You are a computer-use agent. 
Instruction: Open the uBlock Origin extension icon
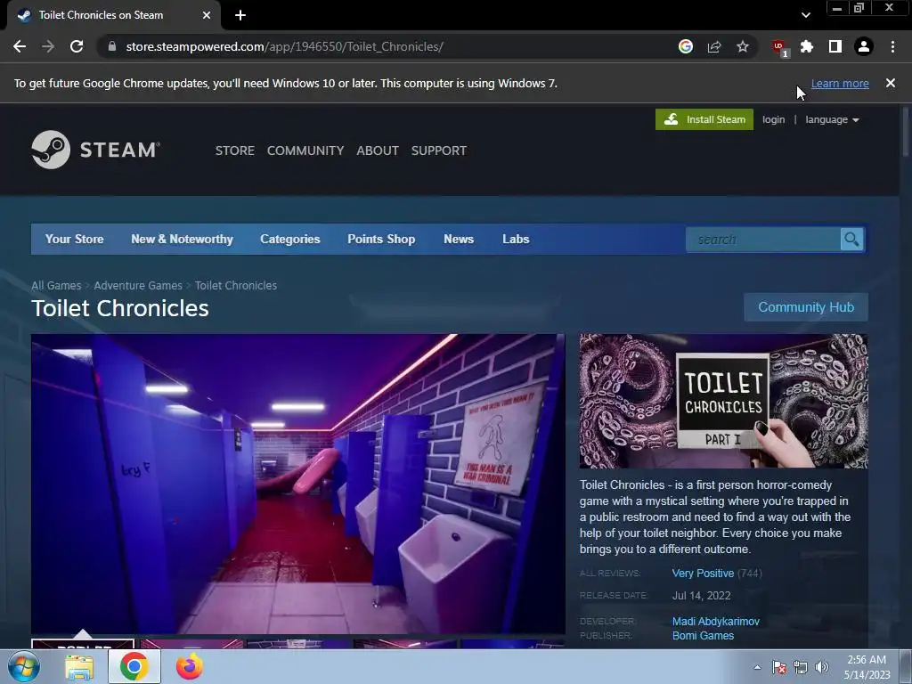(x=778, y=47)
